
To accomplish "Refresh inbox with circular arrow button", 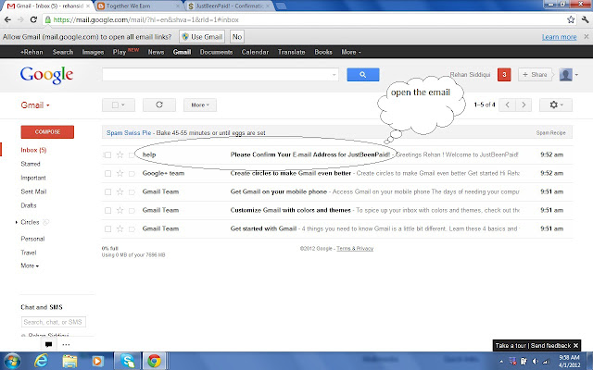I will point(159,105).
